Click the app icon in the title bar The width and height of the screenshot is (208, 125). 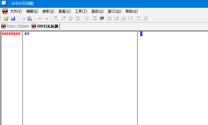4,3
